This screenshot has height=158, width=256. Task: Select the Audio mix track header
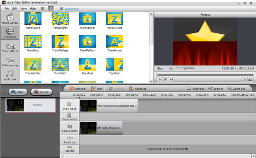(x=70, y=140)
